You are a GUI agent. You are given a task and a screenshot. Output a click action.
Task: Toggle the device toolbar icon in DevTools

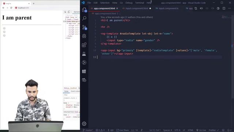click(69, 12)
